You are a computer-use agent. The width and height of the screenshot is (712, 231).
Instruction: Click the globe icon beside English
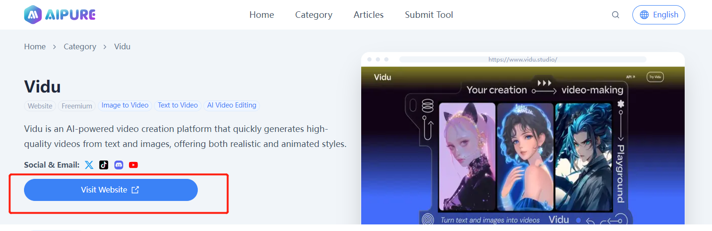644,15
